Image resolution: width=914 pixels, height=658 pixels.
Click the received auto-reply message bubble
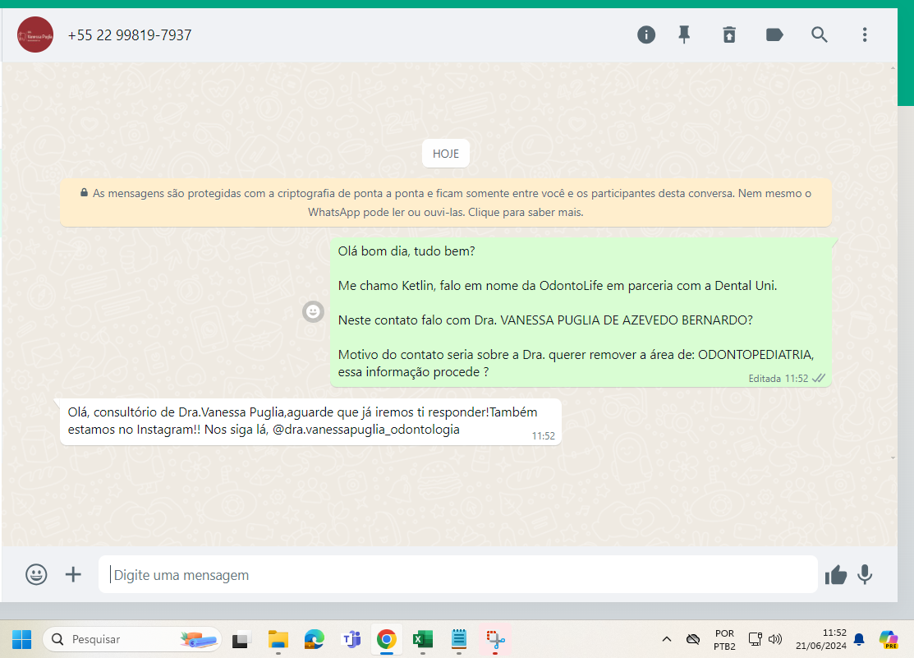(310, 421)
